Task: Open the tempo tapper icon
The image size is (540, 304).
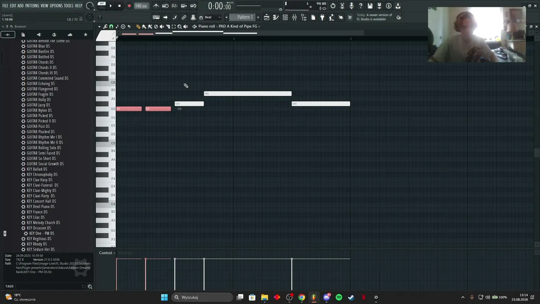Action: [332, 17]
